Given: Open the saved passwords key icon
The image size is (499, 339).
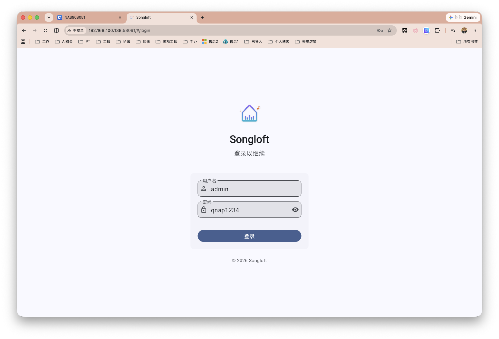Looking at the screenshot, I should point(380,30).
